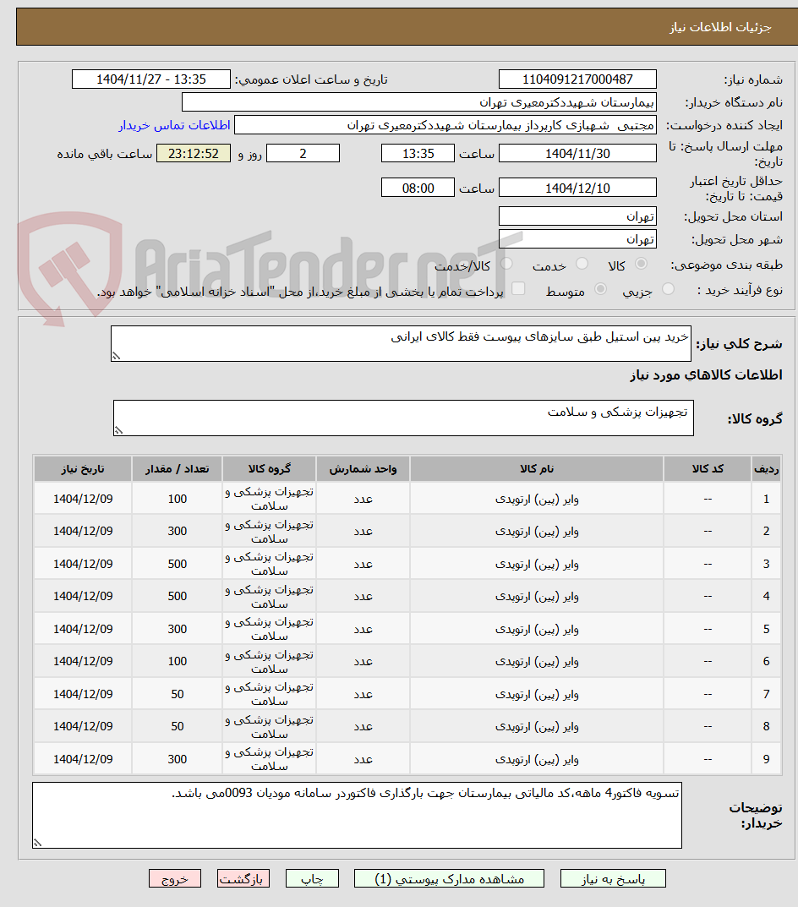798x907 pixels.
Task: Click the quantity 50 in row 7
Action: (177, 694)
